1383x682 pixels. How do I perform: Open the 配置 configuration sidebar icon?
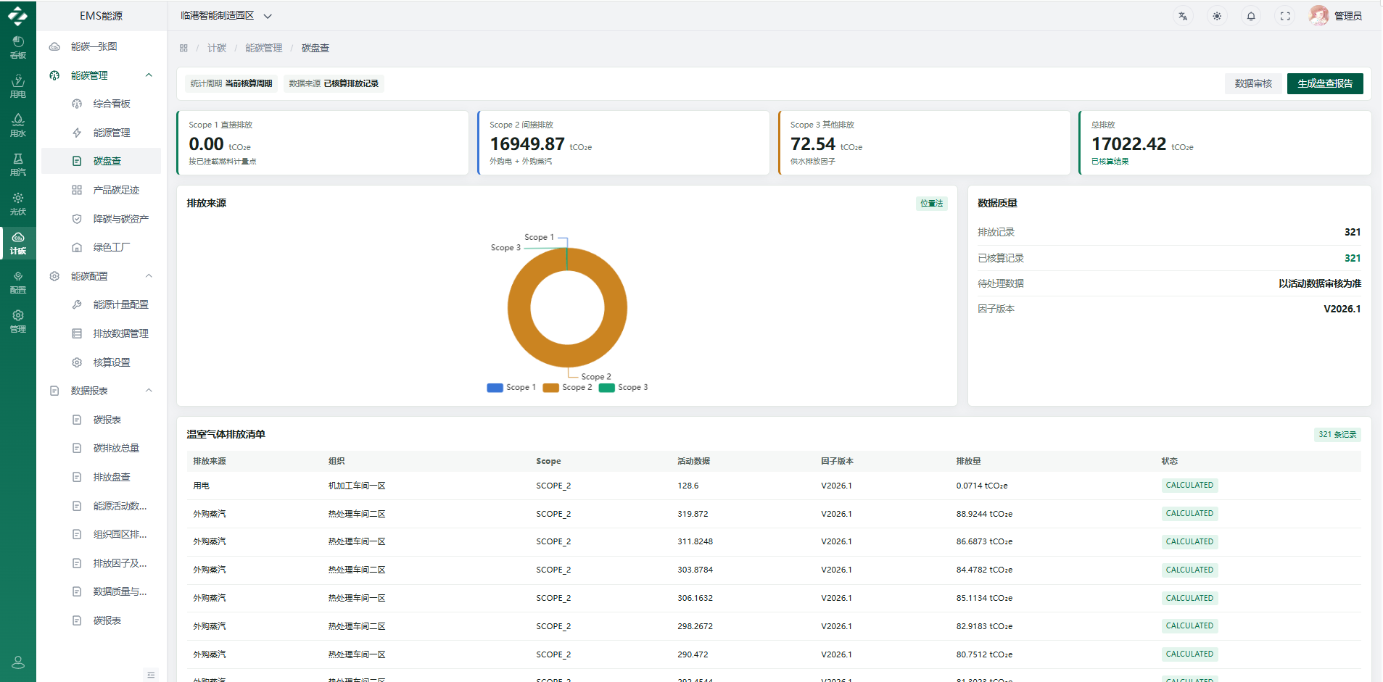(x=18, y=282)
